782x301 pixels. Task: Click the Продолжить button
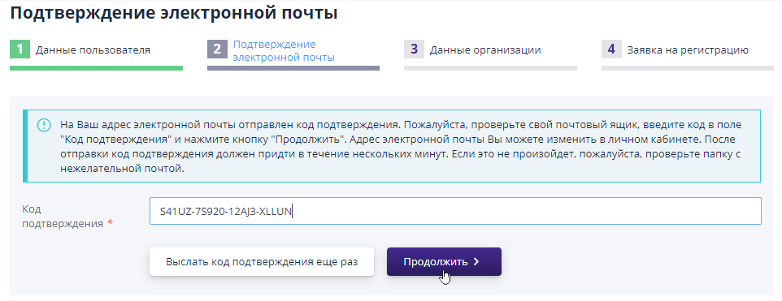coord(444,262)
